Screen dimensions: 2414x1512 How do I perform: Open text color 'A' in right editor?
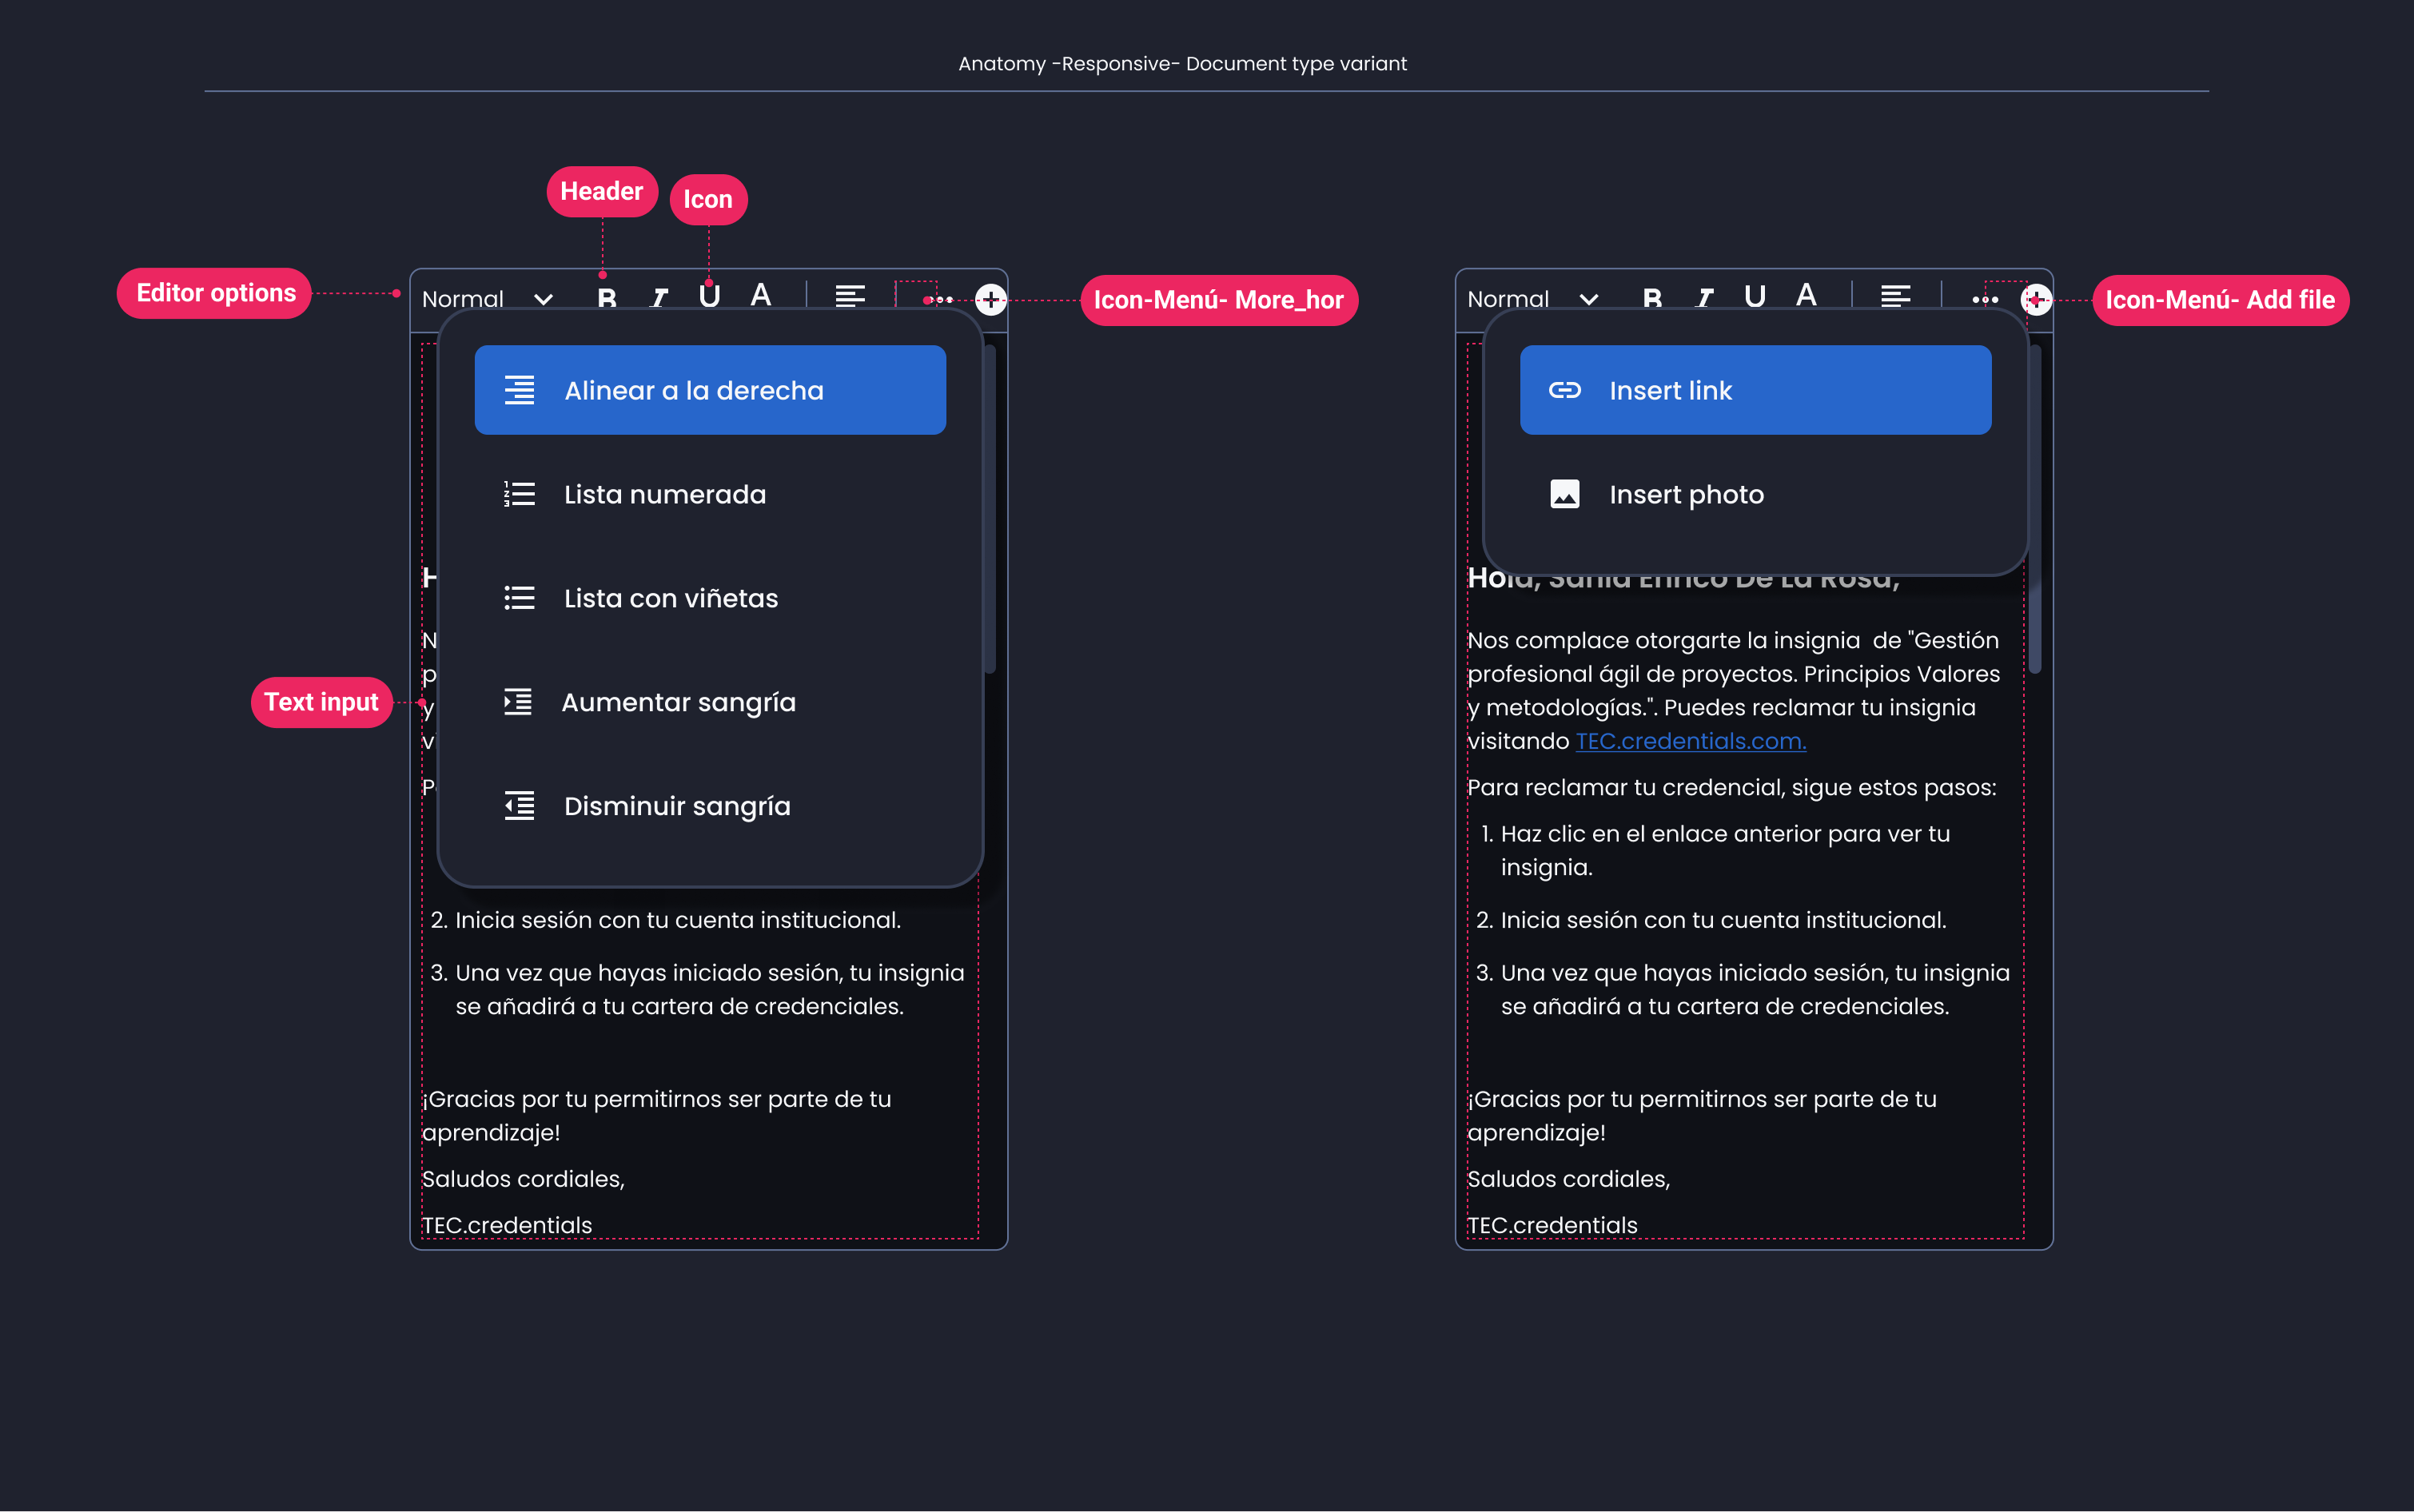coord(1806,295)
